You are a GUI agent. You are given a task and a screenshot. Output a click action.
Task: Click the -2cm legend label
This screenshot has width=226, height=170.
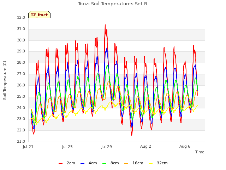tap(70, 163)
